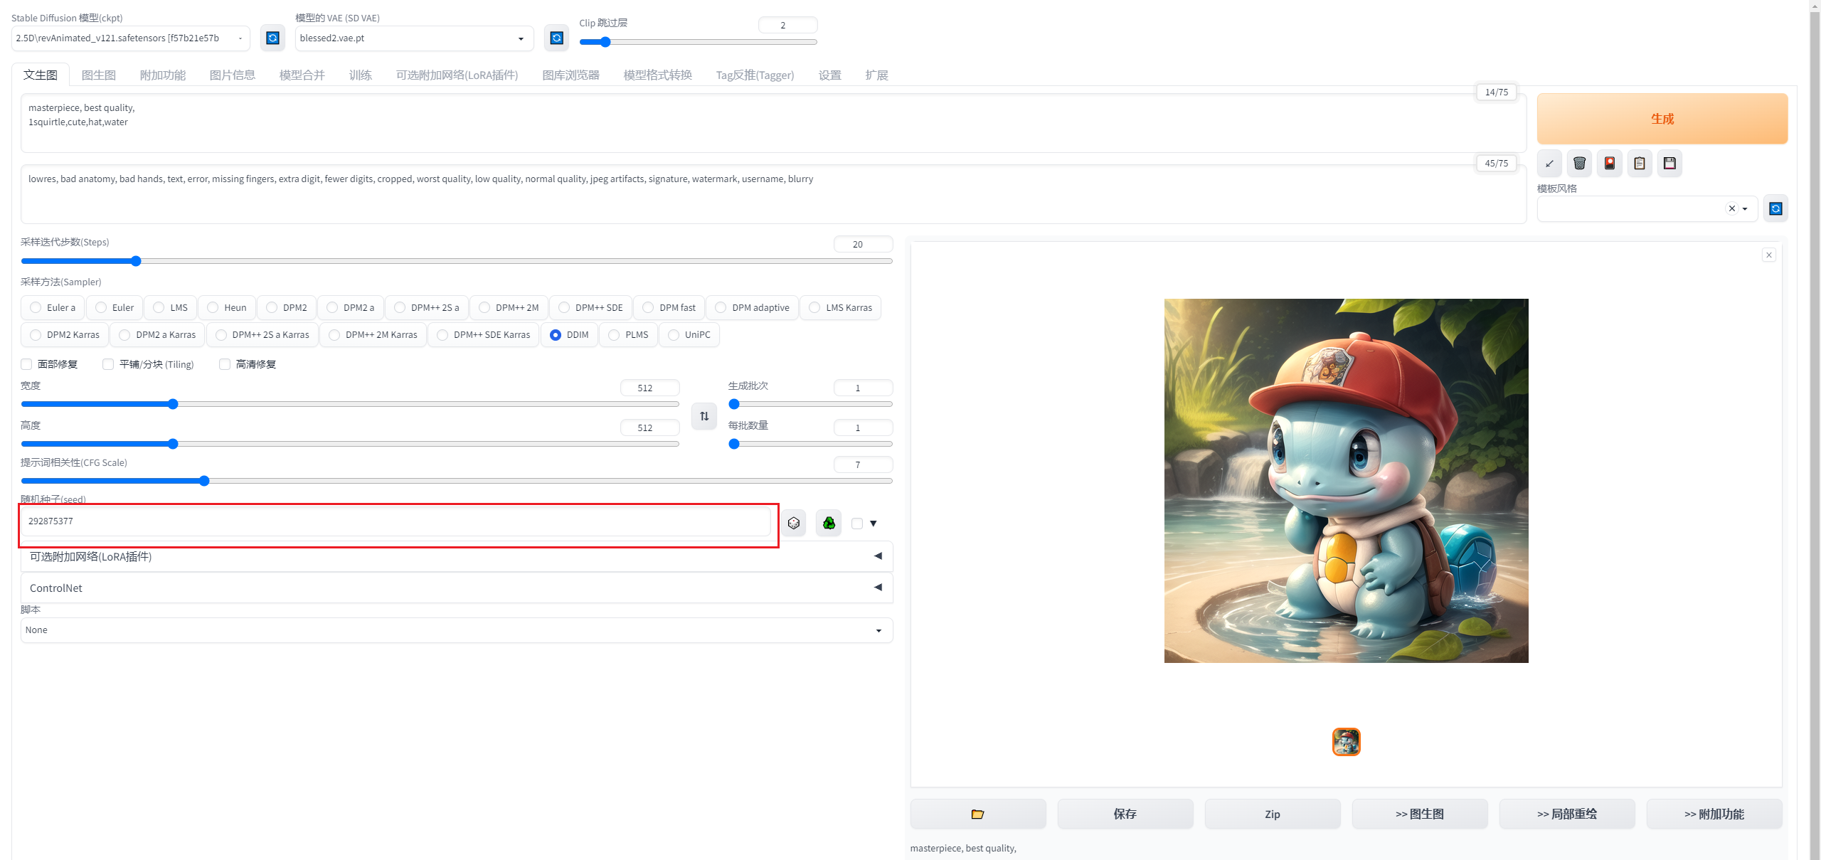Adjust the CFG Scale slider

457,481
